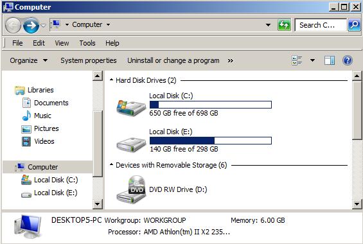Click the main pane scrollbar thumb
Viewport: 363px width, 244px height.
(357, 110)
